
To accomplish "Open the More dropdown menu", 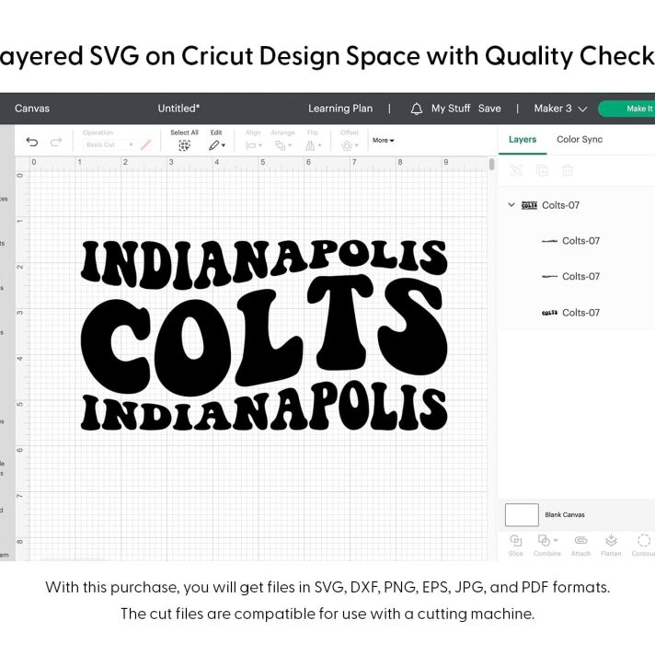I will 383,141.
